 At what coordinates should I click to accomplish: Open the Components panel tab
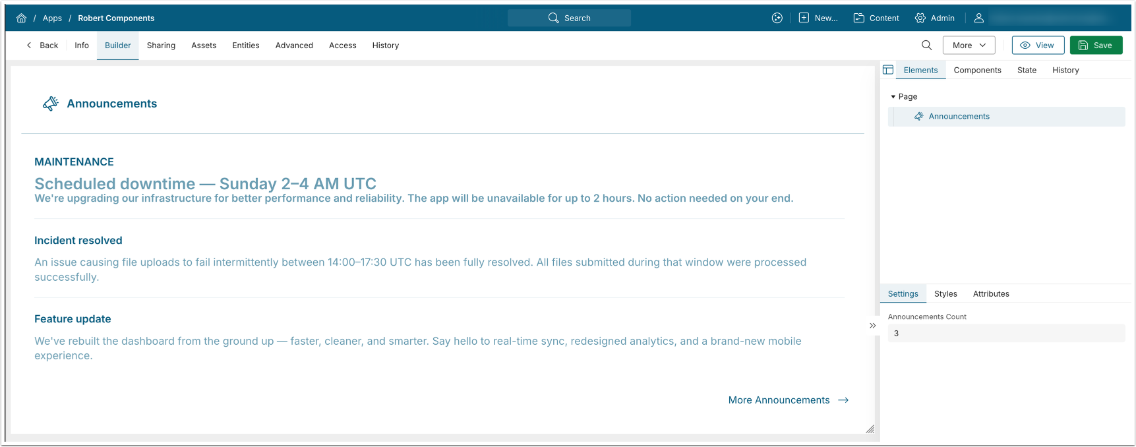click(977, 71)
